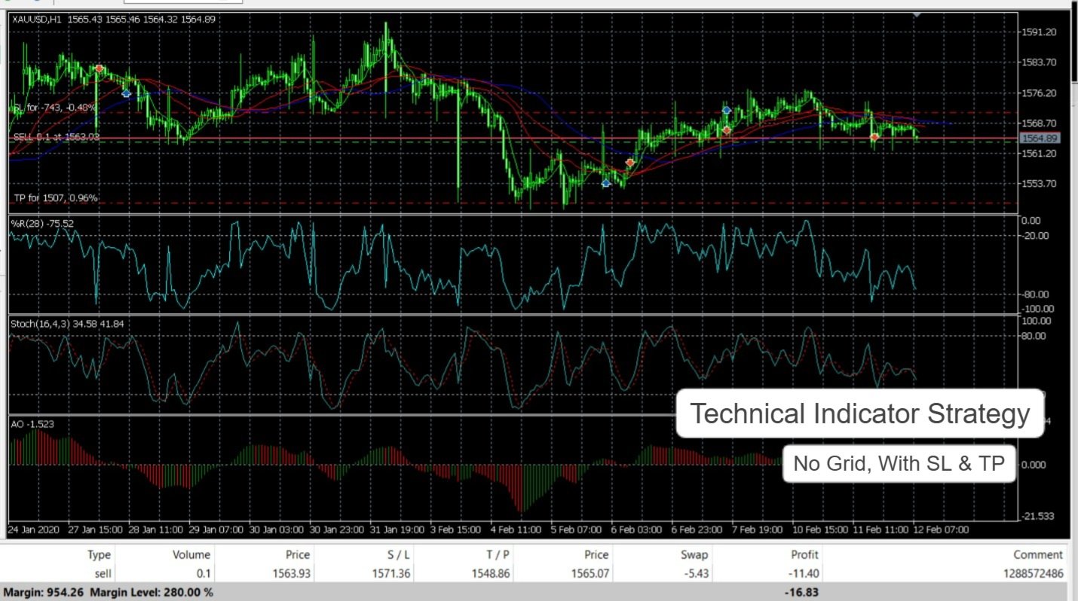This screenshot has width=1078, height=601.
Task: Select the red trade arrow near 6 Feb 03:00
Action: point(630,163)
